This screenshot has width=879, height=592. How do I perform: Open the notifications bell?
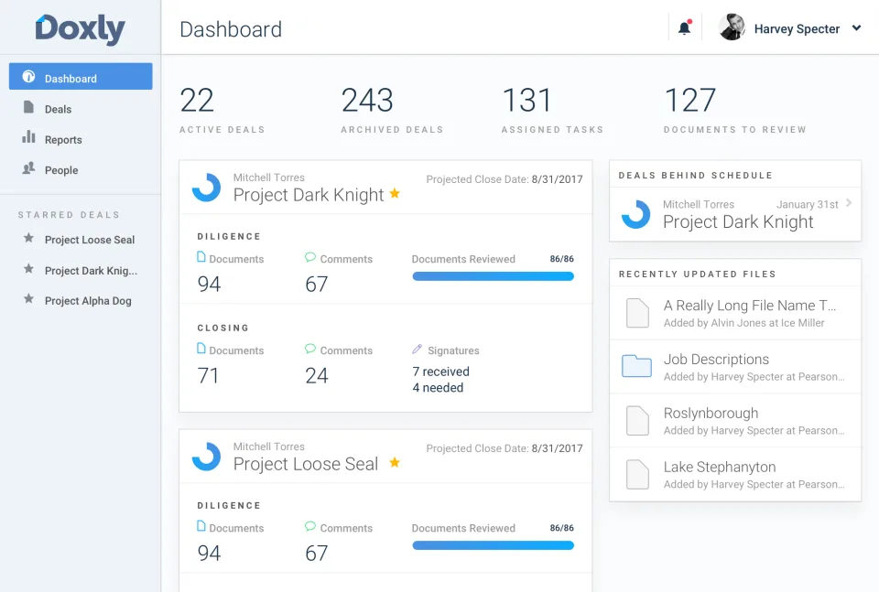[685, 27]
